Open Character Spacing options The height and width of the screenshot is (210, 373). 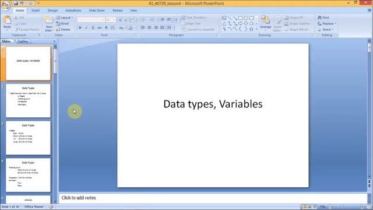(x=112, y=28)
